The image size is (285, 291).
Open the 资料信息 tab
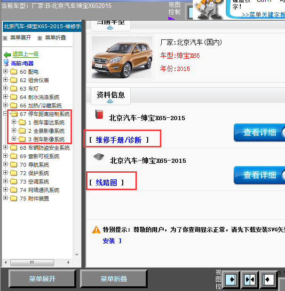click(111, 96)
